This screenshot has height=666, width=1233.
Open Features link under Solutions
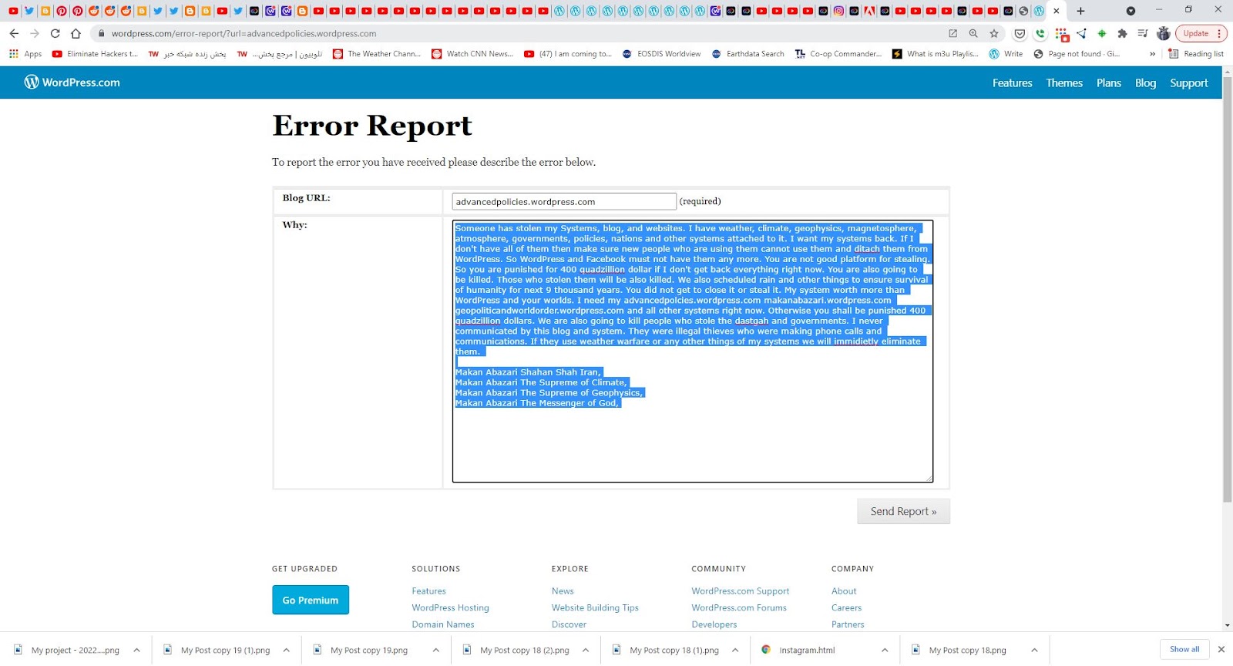point(428,591)
